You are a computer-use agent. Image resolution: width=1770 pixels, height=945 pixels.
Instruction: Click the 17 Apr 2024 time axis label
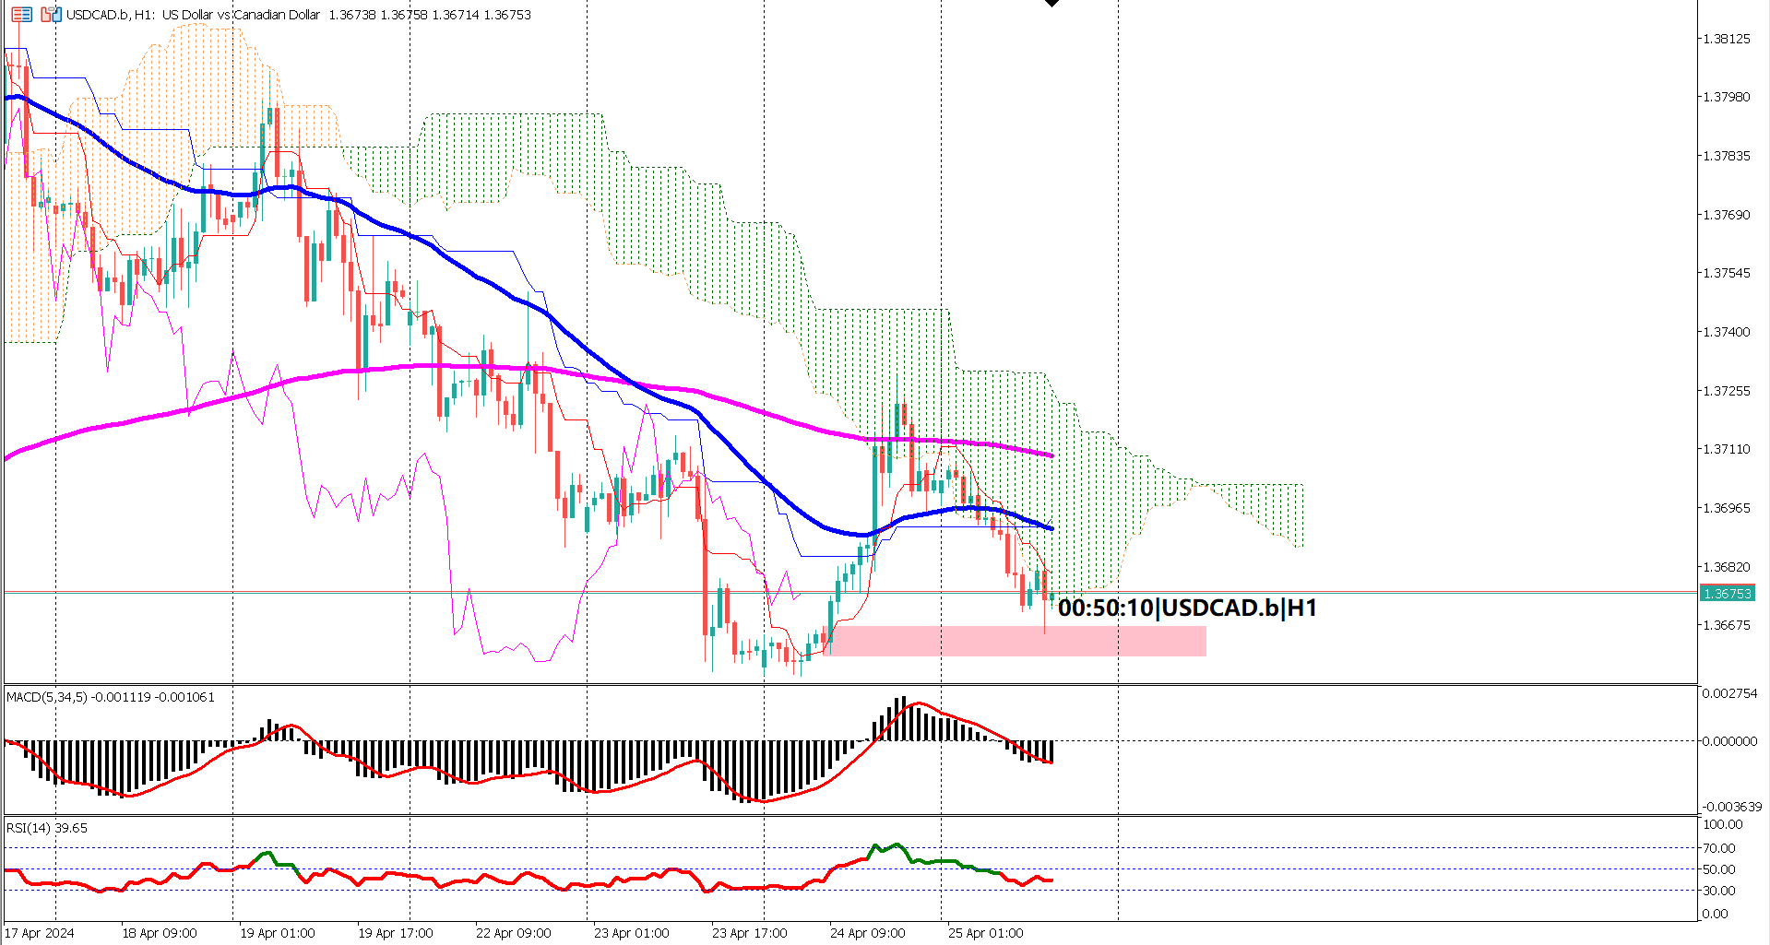pos(41,932)
